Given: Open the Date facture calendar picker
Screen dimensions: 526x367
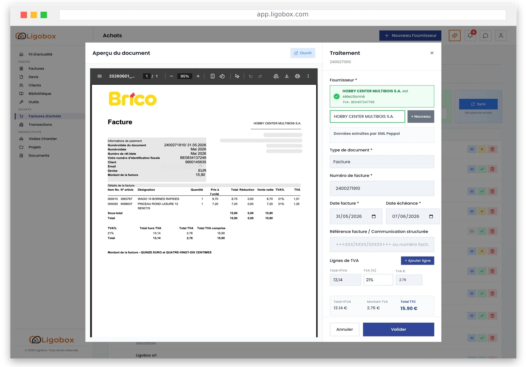Looking at the screenshot, I should point(374,216).
